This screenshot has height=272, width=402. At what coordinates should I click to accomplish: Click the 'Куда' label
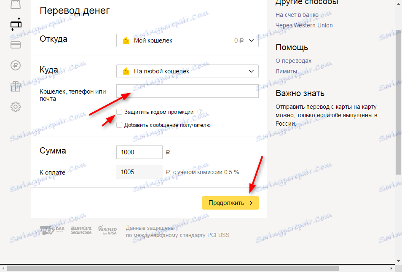[49, 70]
